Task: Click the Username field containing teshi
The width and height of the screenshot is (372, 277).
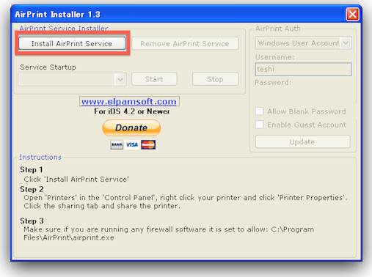Action: coord(303,69)
